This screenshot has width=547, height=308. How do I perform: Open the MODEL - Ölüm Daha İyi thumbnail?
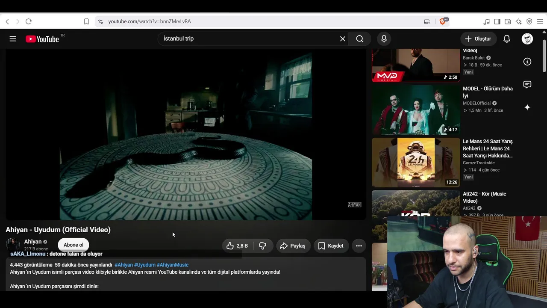tap(416, 110)
